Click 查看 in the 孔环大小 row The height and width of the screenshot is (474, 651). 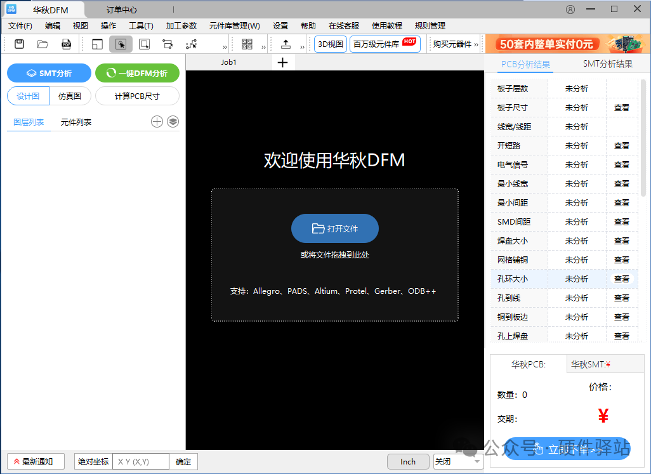point(622,279)
